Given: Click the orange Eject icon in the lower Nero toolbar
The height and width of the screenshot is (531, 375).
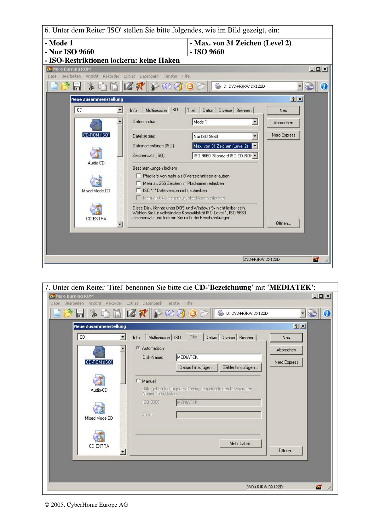Looking at the screenshot, I should (193, 313).
